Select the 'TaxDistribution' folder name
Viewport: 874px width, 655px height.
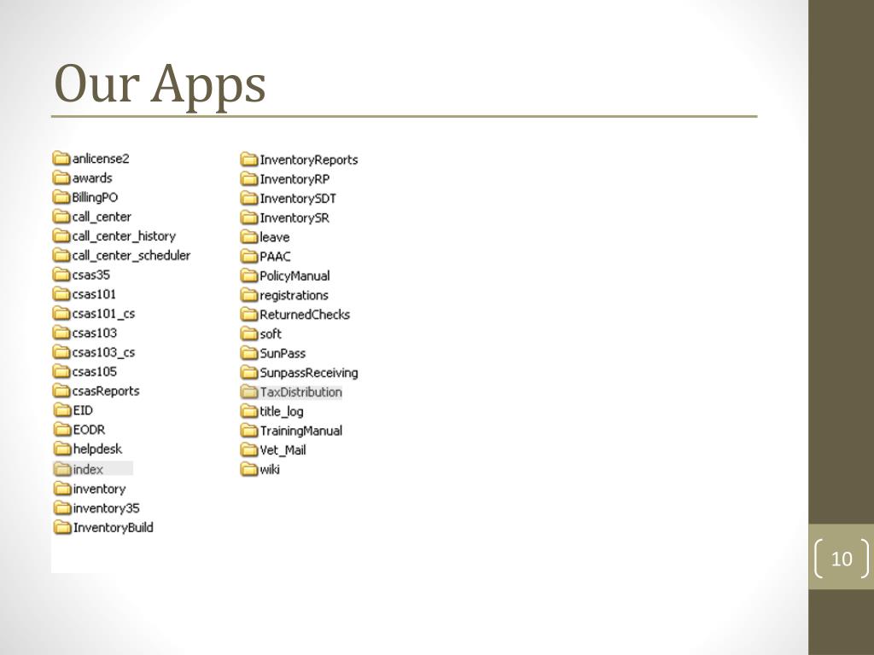click(x=301, y=392)
